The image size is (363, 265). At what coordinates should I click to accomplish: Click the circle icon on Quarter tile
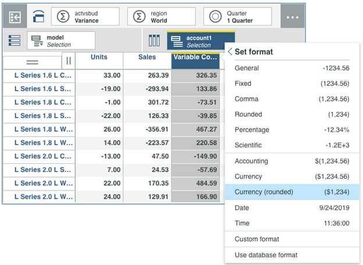click(x=215, y=17)
